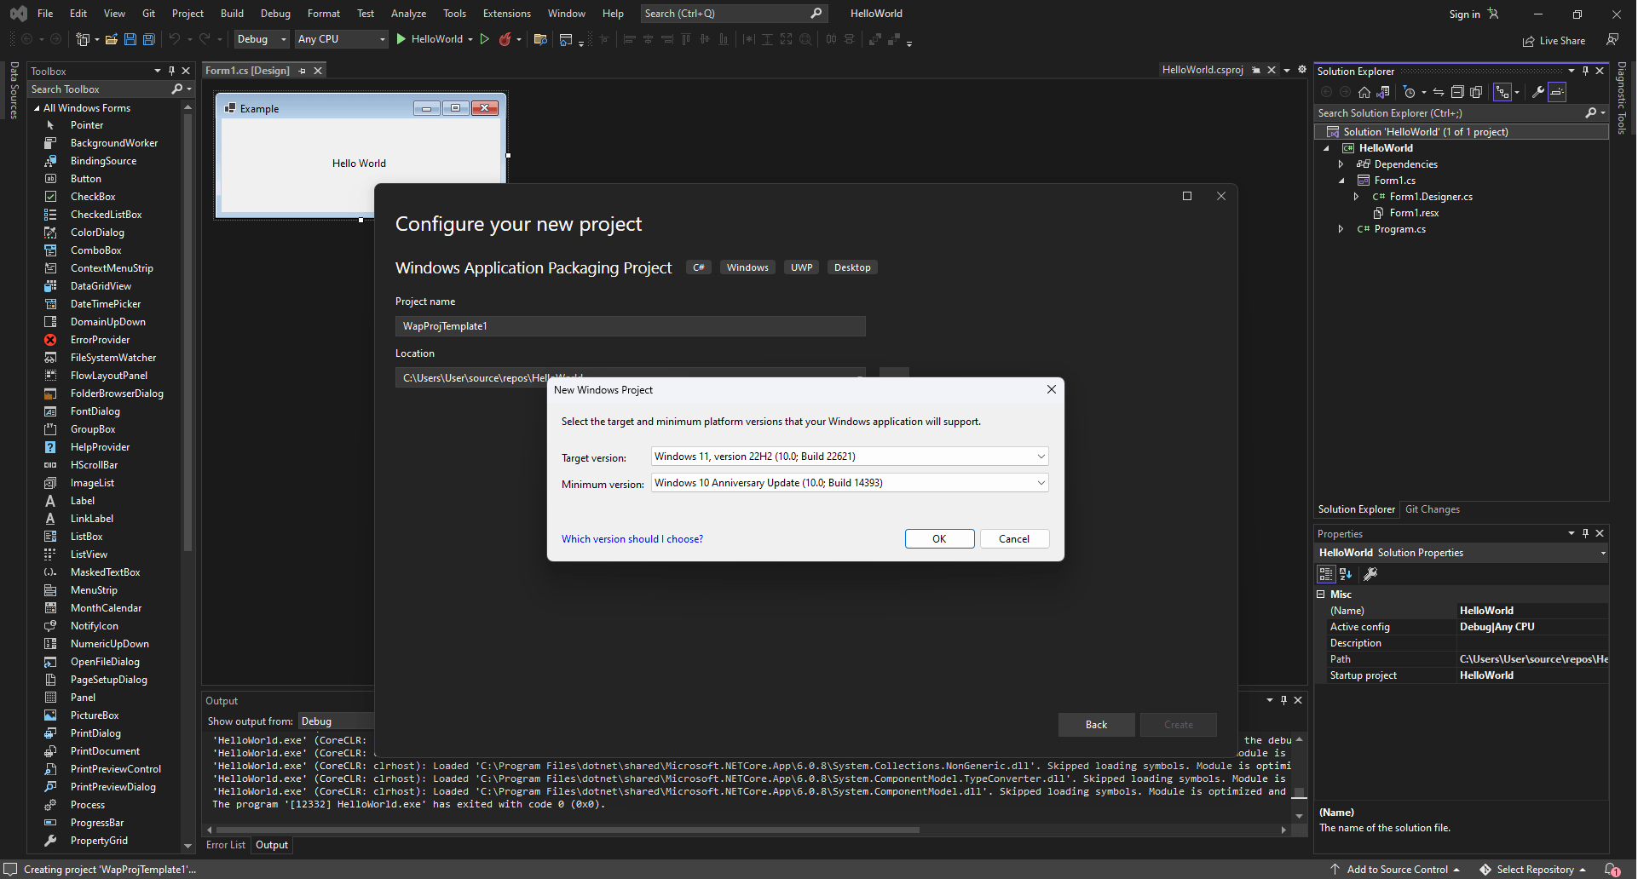The width and height of the screenshot is (1638, 879).
Task: Expand the Program.cs node
Action: coord(1341,229)
